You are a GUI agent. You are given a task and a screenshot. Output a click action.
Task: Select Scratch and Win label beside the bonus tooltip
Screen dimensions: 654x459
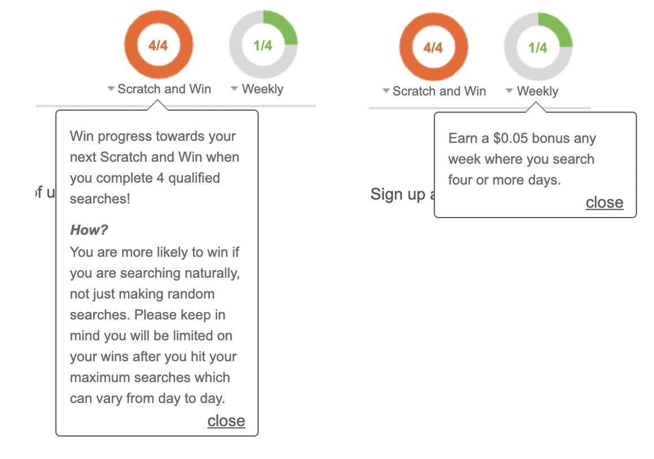439,92
